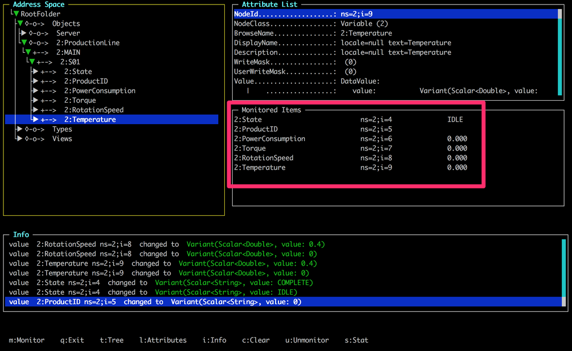Expand the 2:State variable arrow
This screenshot has height=351, width=572.
pos(35,72)
